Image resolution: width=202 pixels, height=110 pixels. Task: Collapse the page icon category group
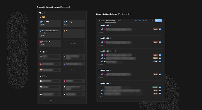(40, 52)
